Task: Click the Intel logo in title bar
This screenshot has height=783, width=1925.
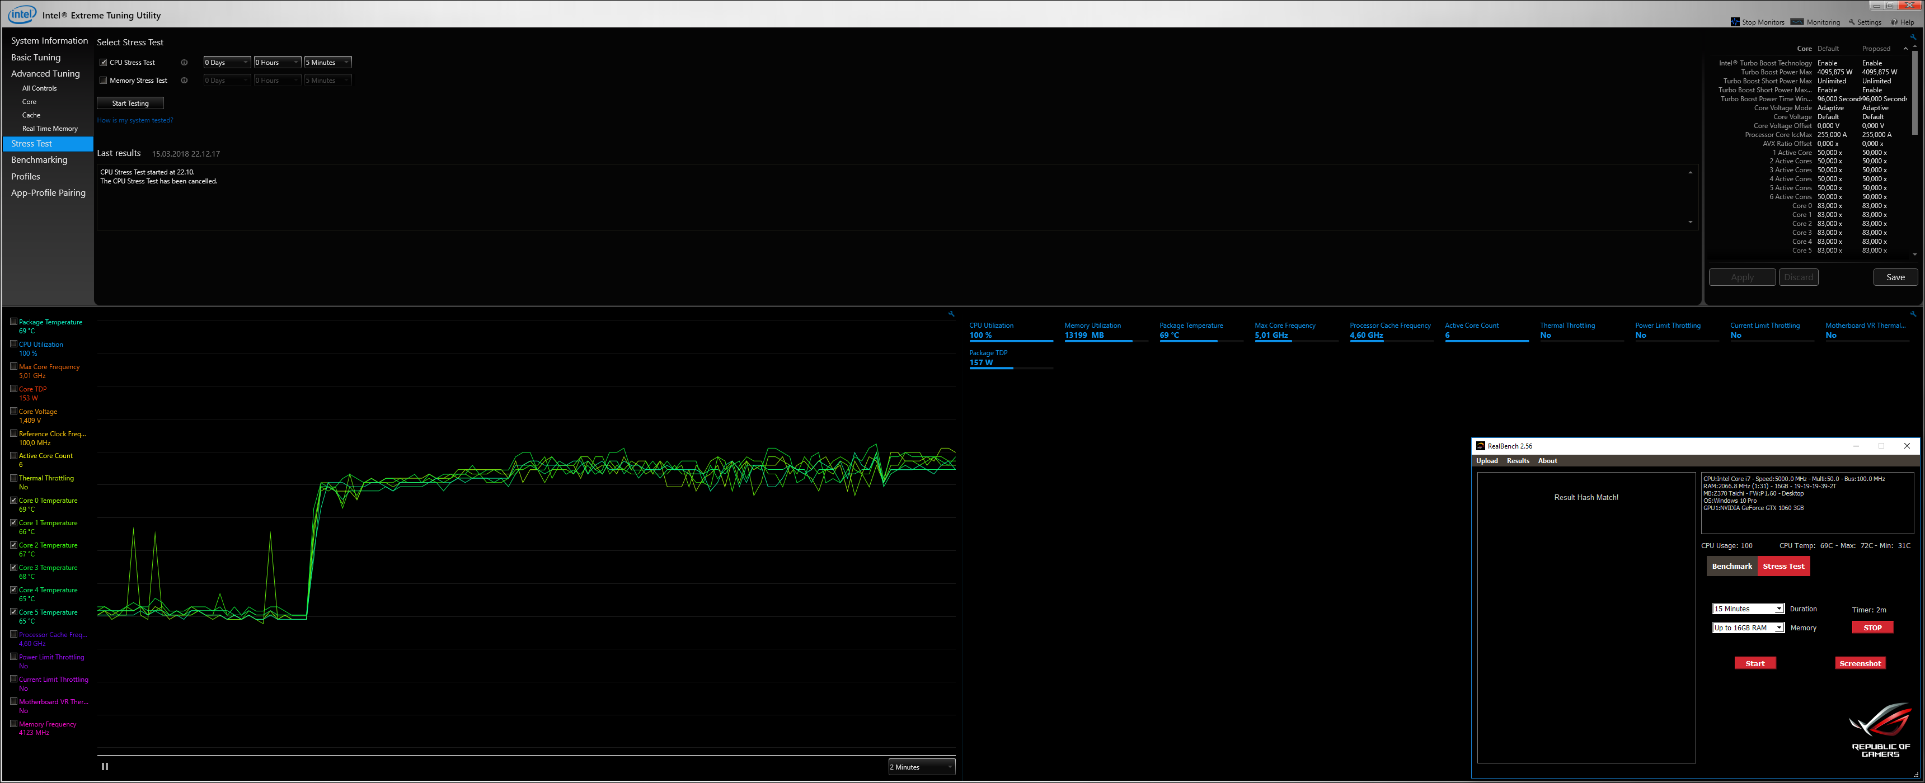Action: click(x=22, y=14)
